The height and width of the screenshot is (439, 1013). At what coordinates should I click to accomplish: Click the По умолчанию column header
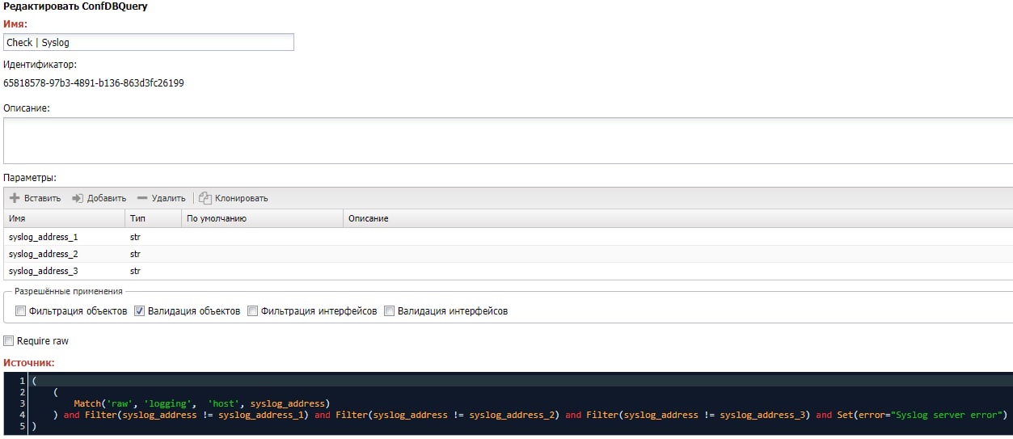[262, 218]
